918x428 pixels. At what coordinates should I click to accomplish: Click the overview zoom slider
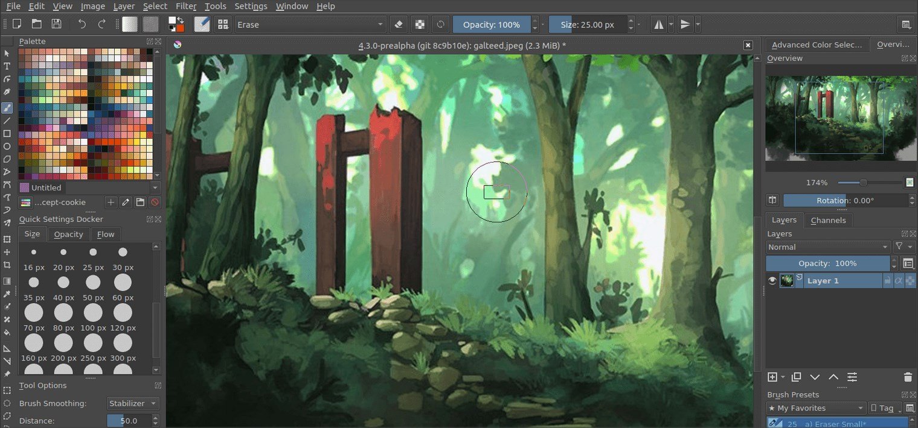[x=869, y=183]
